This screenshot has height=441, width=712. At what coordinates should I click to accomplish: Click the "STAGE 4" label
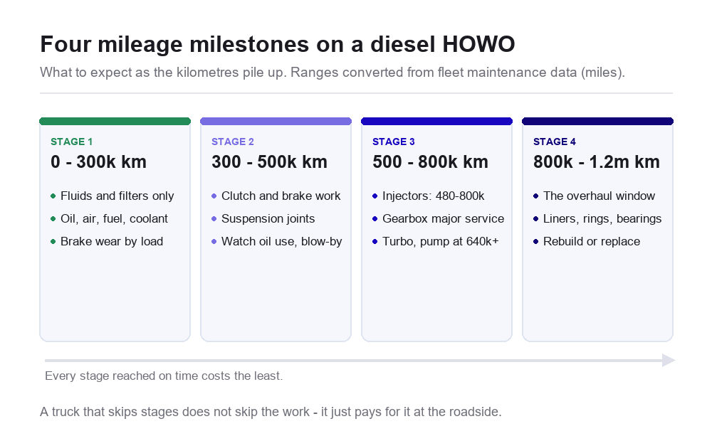coord(555,142)
